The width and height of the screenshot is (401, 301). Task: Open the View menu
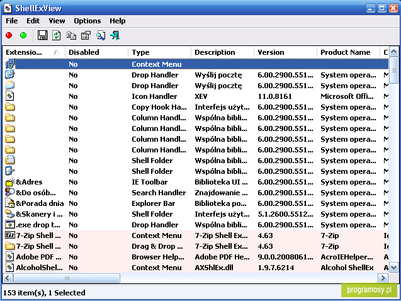(x=57, y=21)
